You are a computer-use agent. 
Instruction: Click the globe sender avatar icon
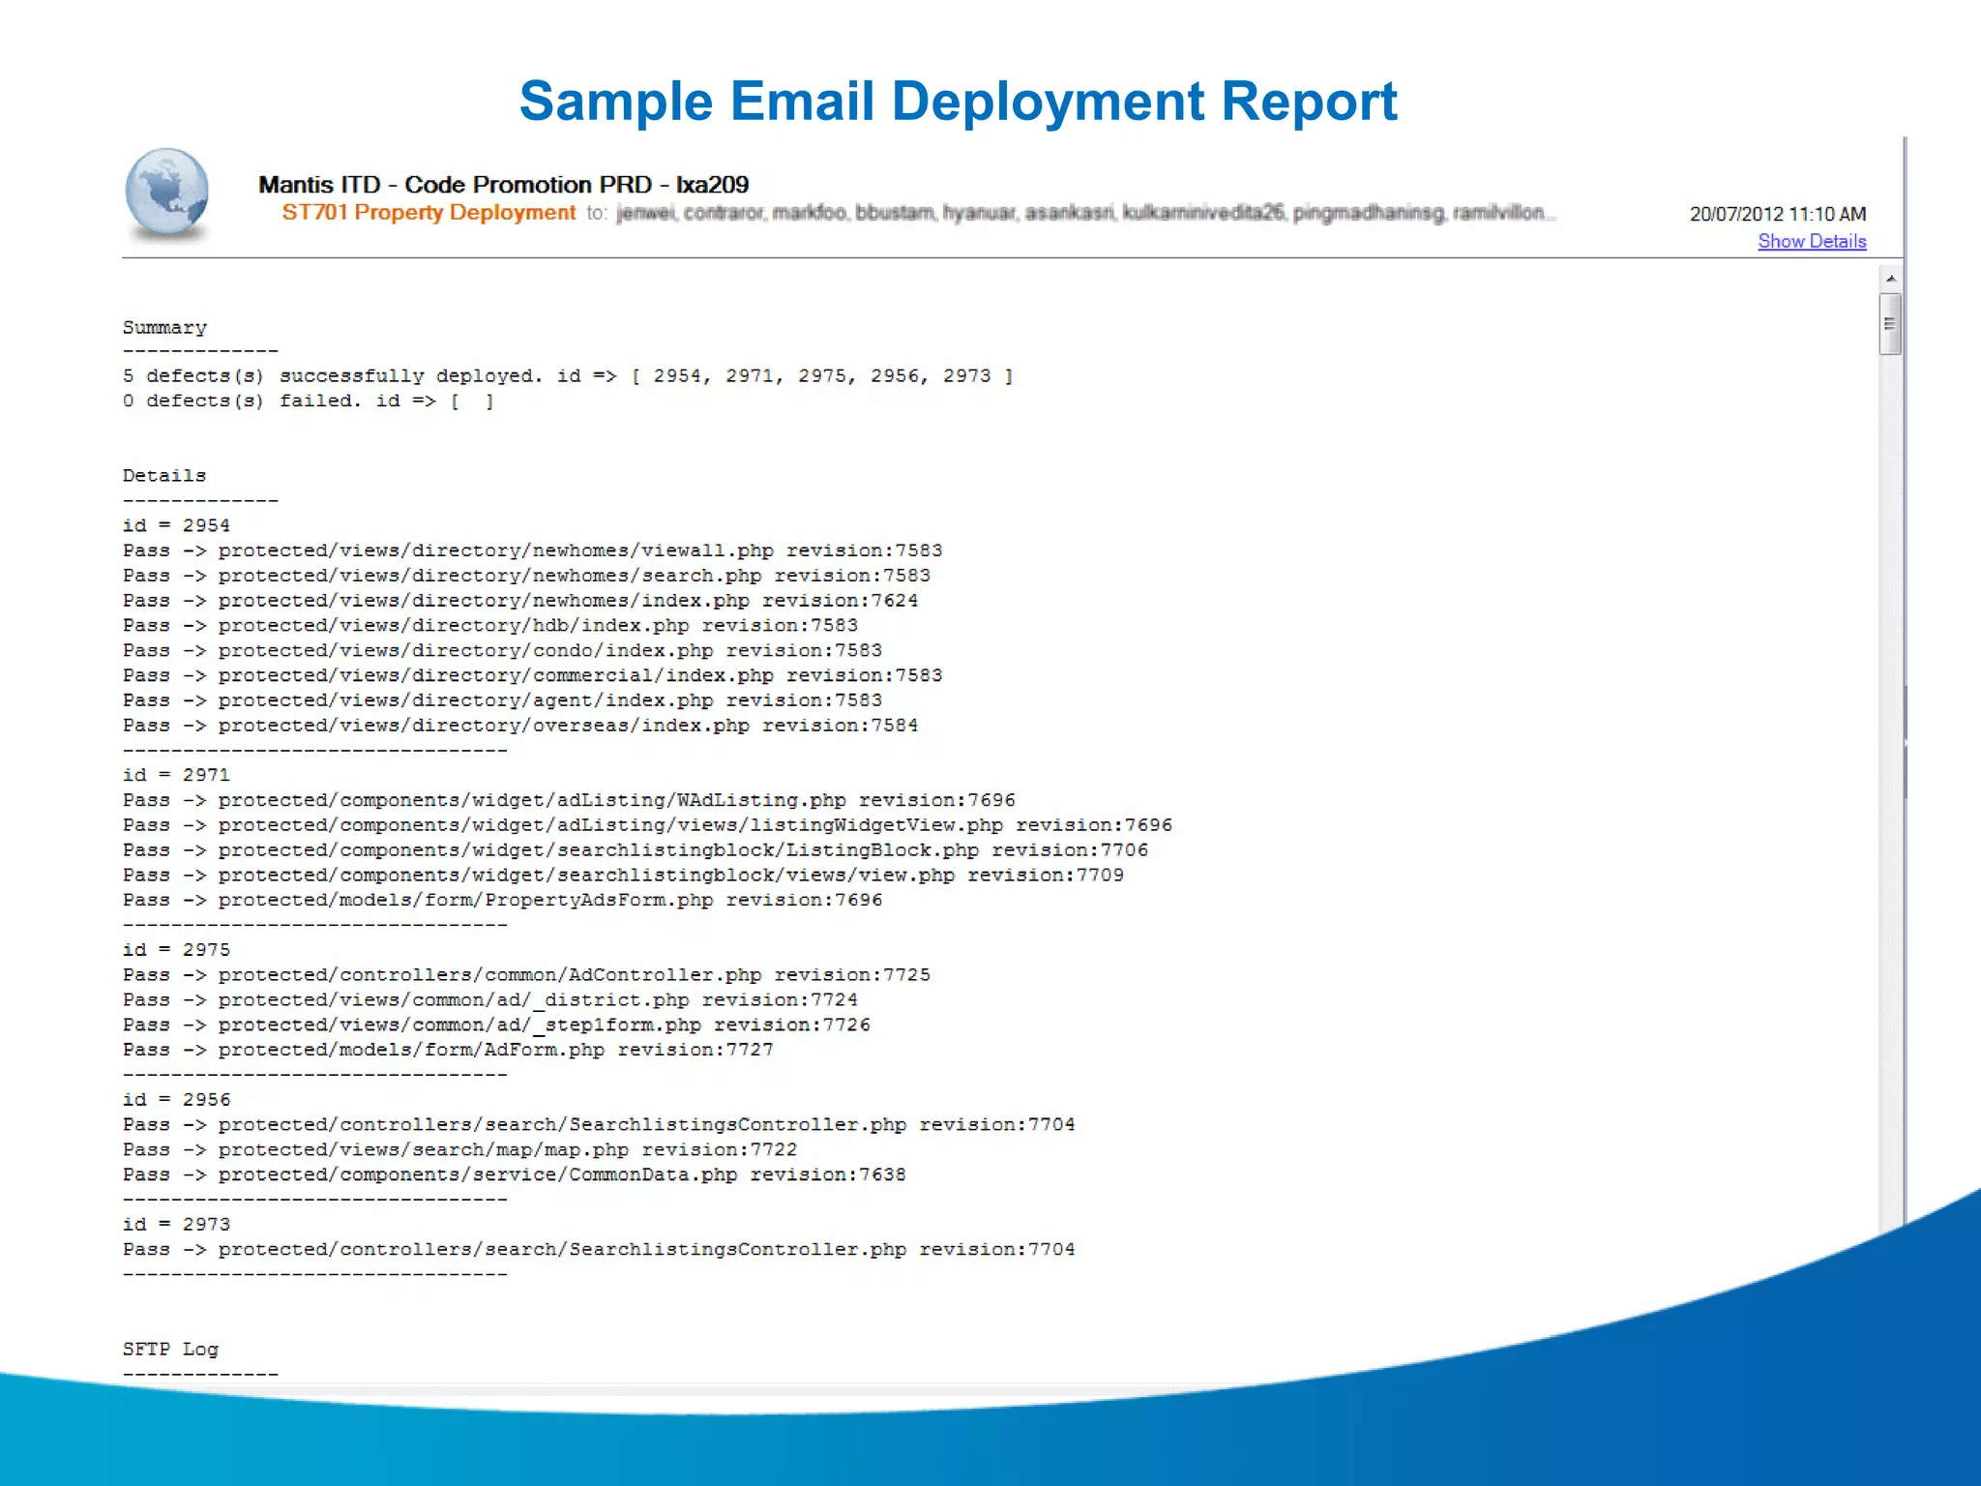(167, 193)
